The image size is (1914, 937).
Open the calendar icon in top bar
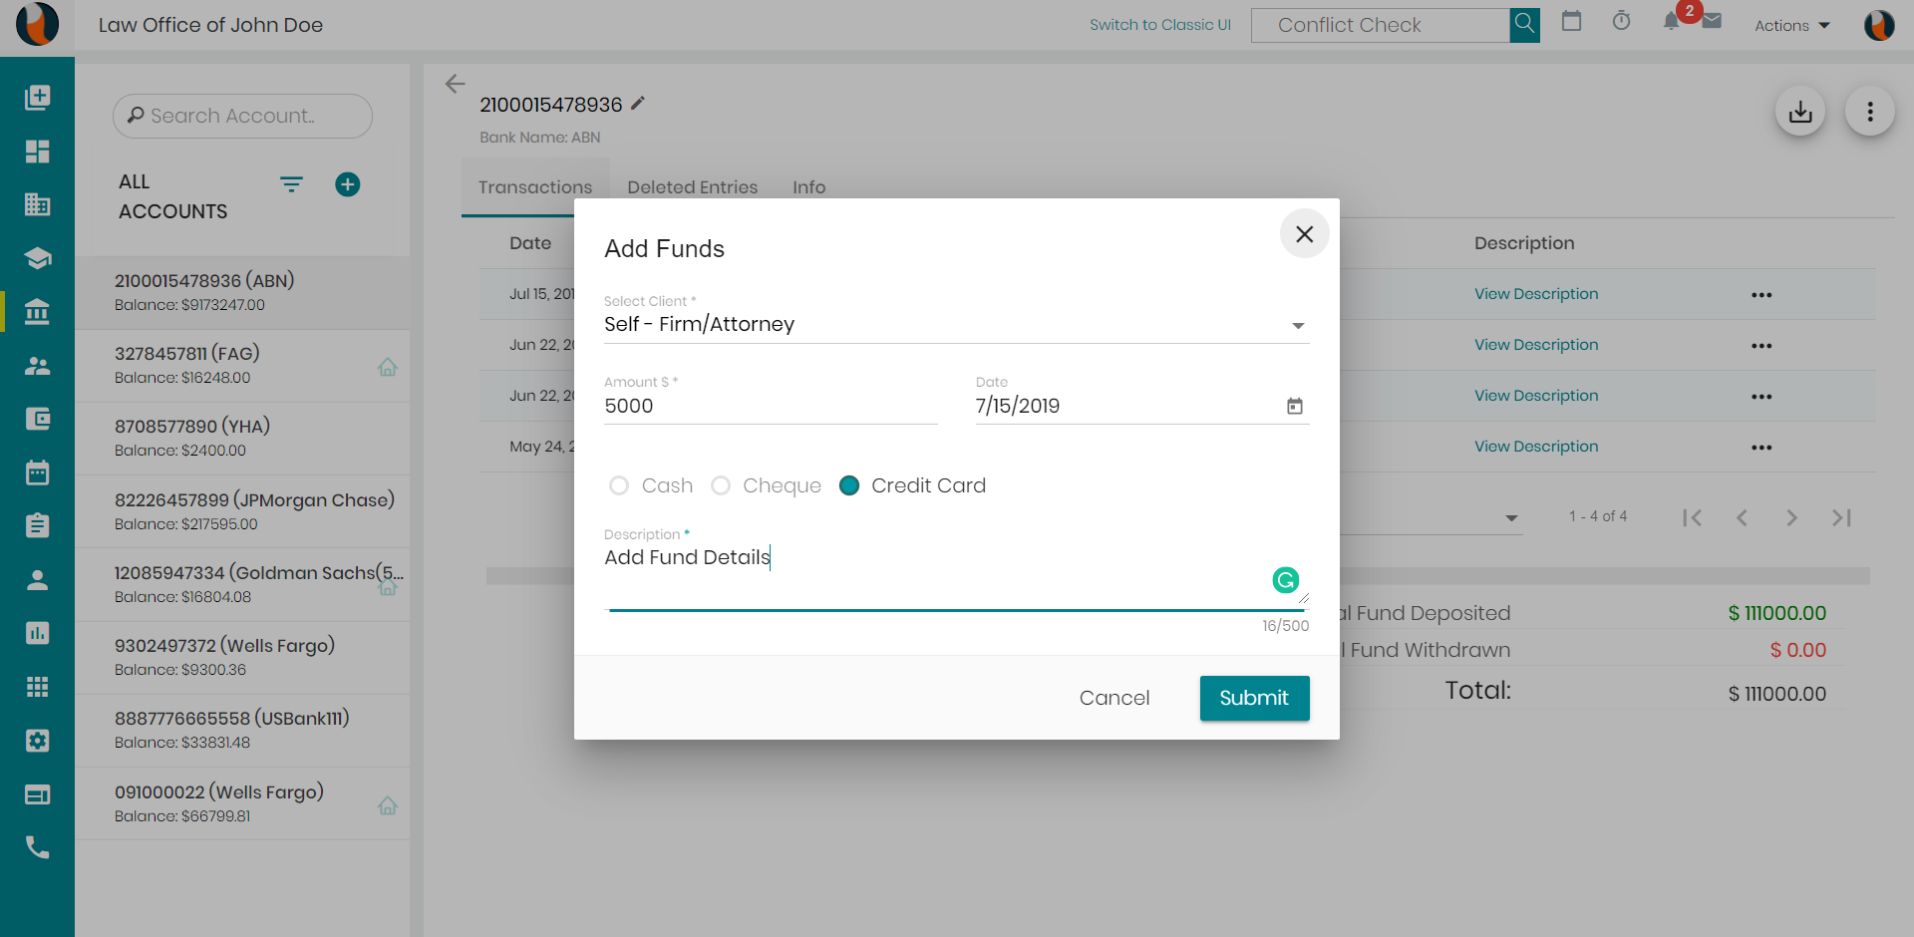(1571, 21)
